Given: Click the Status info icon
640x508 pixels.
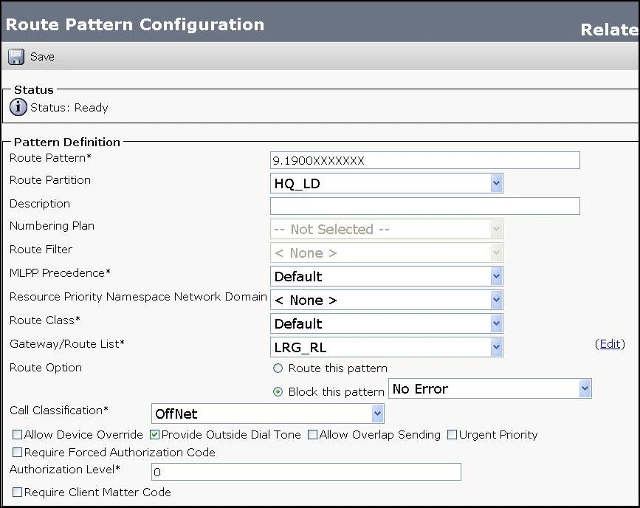Looking at the screenshot, I should 18,108.
